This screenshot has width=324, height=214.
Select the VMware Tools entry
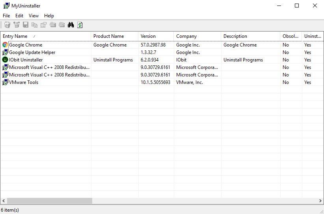point(24,82)
